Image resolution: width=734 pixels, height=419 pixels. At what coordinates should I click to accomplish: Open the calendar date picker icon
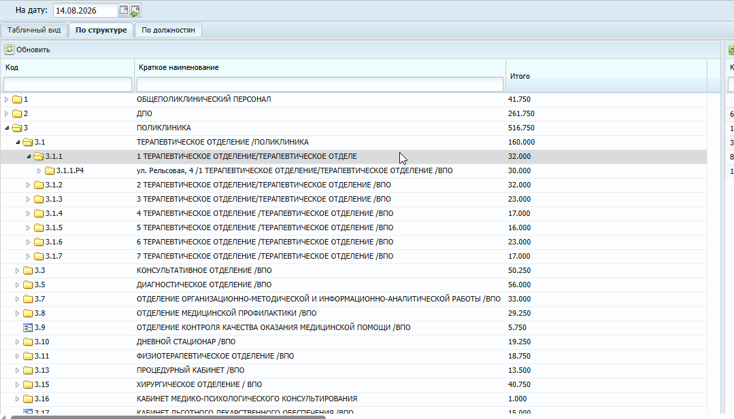click(124, 10)
